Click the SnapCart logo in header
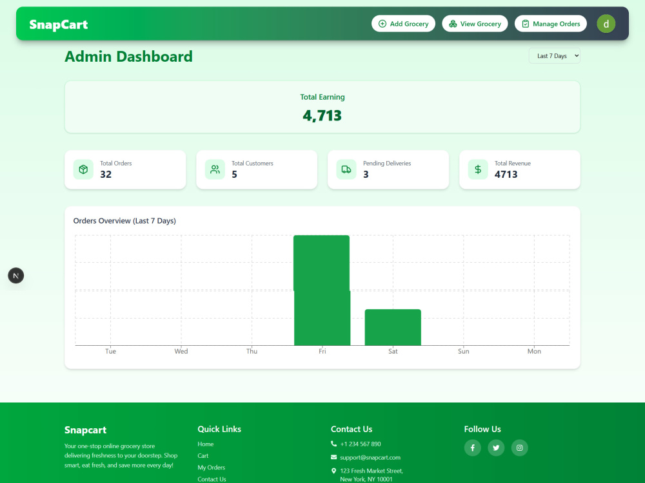This screenshot has height=483, width=645. pos(59,24)
